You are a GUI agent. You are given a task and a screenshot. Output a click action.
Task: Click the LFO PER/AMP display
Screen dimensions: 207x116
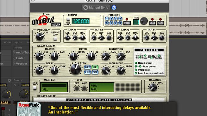tap(102, 87)
